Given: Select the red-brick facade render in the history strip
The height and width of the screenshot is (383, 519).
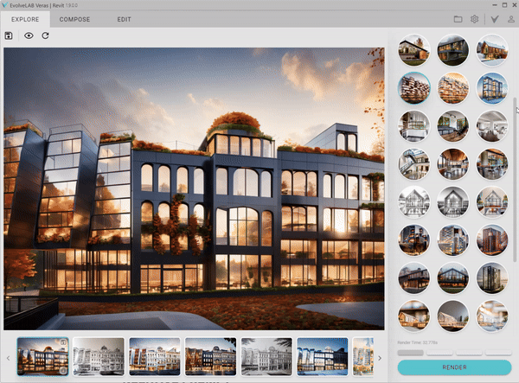Looking at the screenshot, I should coord(210,356).
